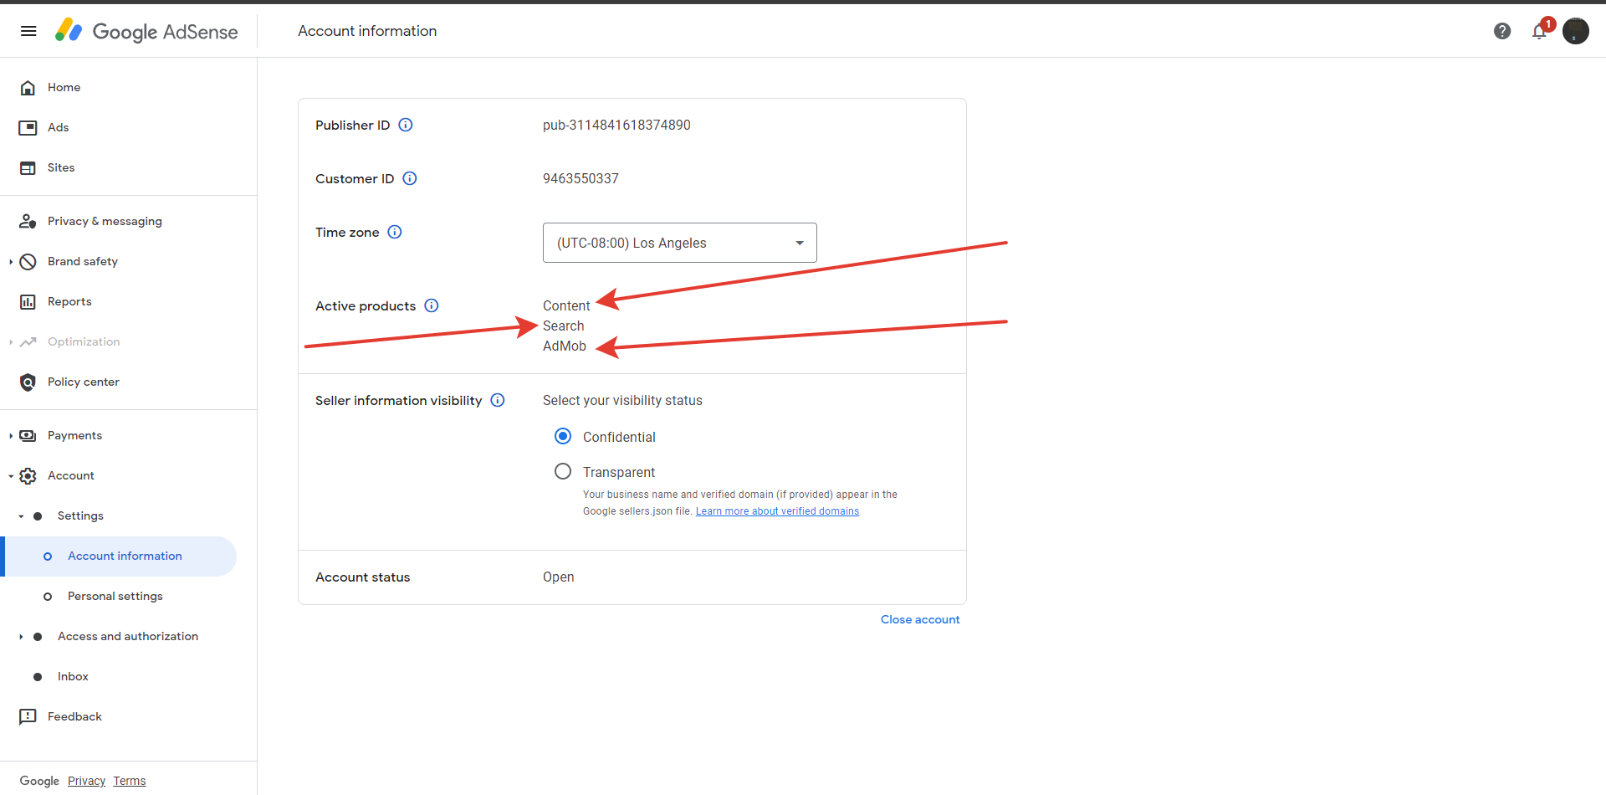
Task: Expand Access and authorization arrow
Action: 21,637
